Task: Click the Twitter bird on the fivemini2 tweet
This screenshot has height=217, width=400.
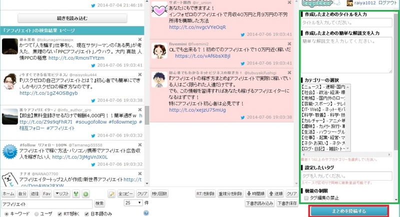Action: coord(242,63)
